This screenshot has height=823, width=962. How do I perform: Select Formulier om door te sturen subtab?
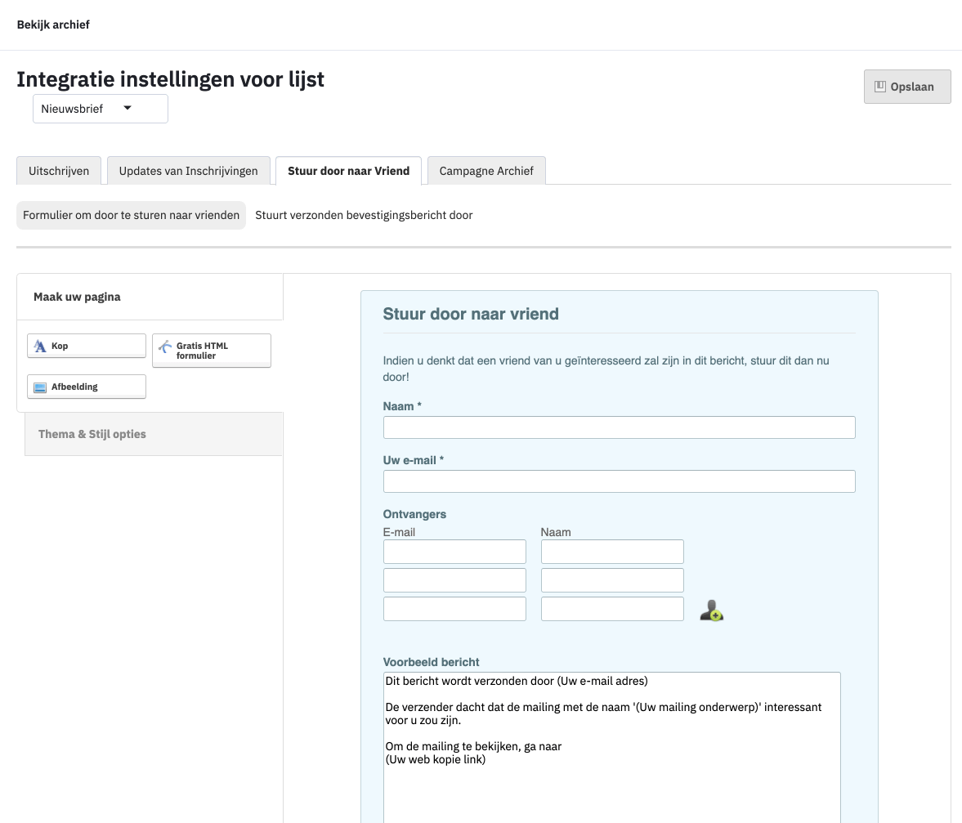132,215
